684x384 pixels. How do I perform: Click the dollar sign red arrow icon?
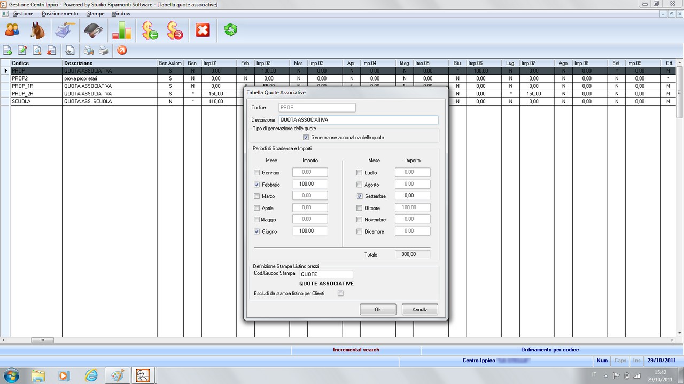coord(174,30)
